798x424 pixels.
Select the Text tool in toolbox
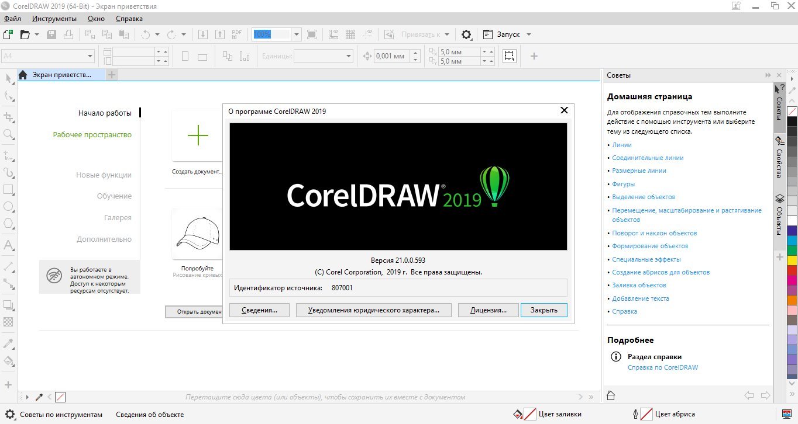(9, 245)
